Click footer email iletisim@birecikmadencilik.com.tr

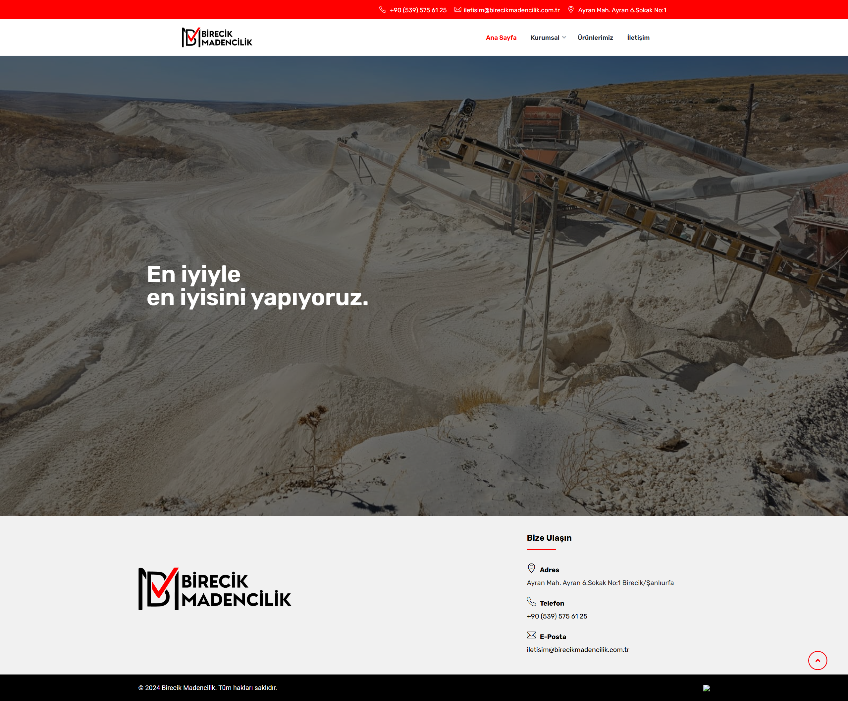(578, 650)
